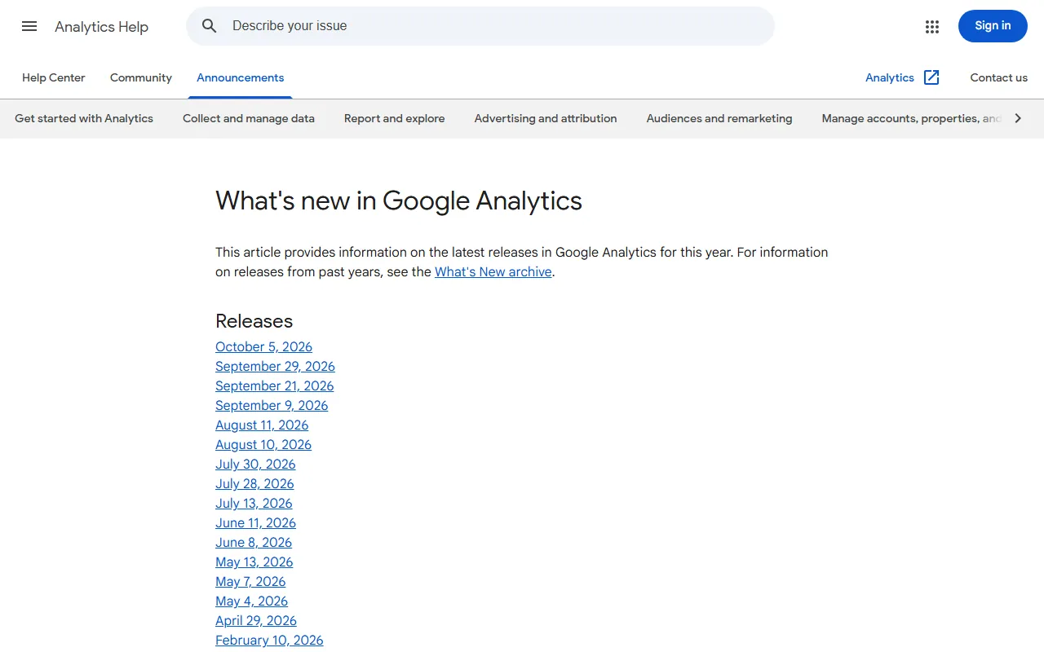Click the search magnifier icon
This screenshot has width=1044, height=652.
click(x=210, y=26)
